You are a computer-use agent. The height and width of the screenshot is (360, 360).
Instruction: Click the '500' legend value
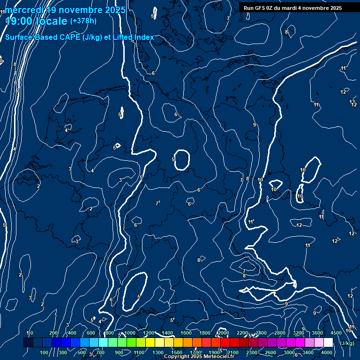pyautogui.click(x=82, y=352)
